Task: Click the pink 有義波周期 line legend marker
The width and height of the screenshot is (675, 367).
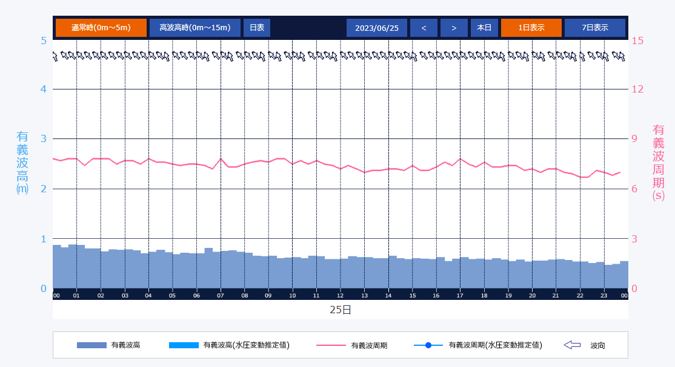Action: click(331, 345)
